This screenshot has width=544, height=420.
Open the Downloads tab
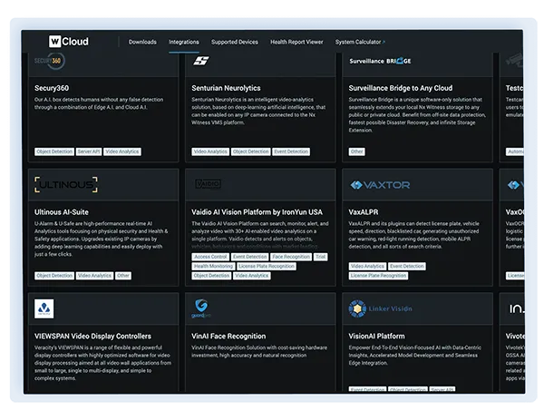pos(142,42)
